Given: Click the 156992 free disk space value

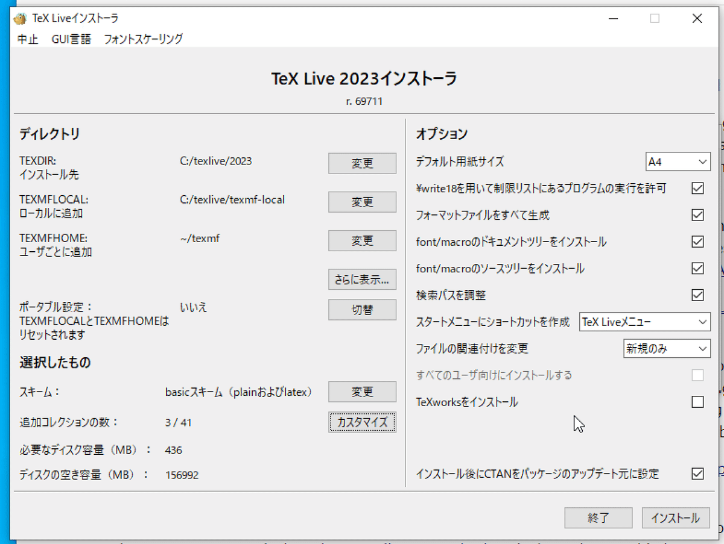Looking at the screenshot, I should click(x=182, y=475).
